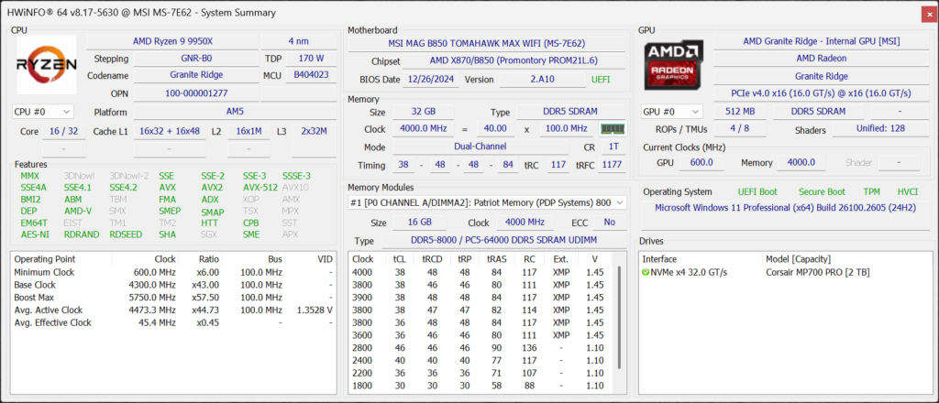This screenshot has height=403, width=939.
Task: Select the Boost Max operating point row
Action: pos(172,298)
